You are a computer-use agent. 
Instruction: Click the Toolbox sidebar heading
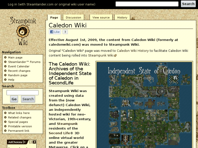tap(9, 108)
